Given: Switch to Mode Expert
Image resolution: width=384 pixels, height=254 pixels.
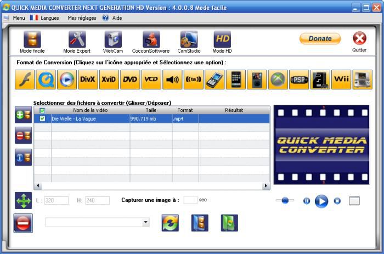Looking at the screenshot, I should tap(77, 42).
